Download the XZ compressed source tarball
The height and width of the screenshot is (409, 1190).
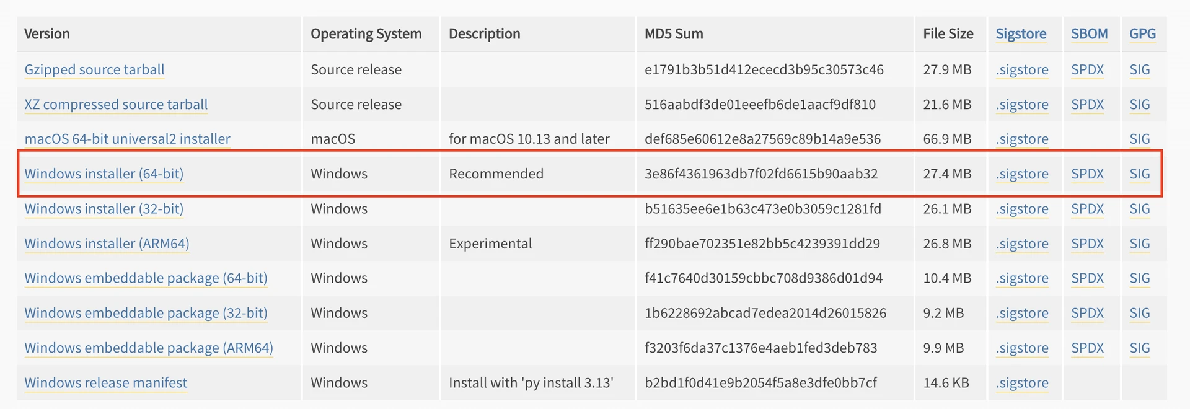click(116, 105)
